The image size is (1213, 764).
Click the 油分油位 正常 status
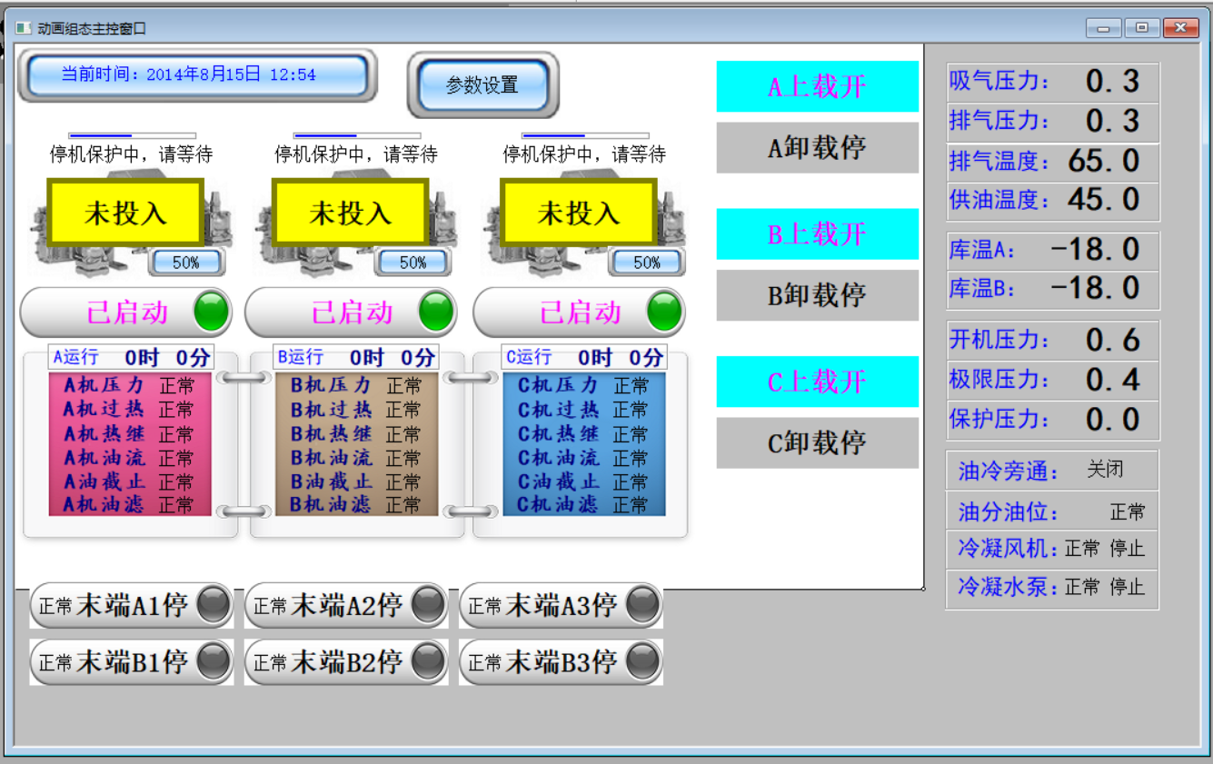tap(1128, 512)
